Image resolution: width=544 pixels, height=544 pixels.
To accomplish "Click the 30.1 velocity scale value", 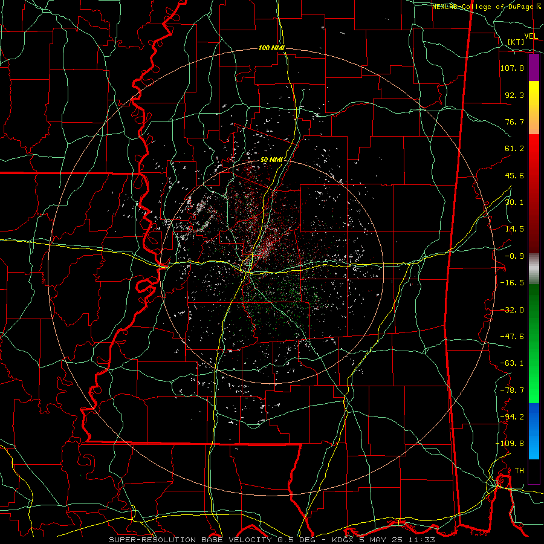I will pyautogui.click(x=514, y=202).
